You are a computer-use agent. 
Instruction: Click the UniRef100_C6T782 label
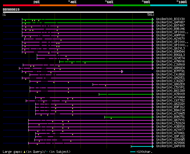[x=170, y=101]
